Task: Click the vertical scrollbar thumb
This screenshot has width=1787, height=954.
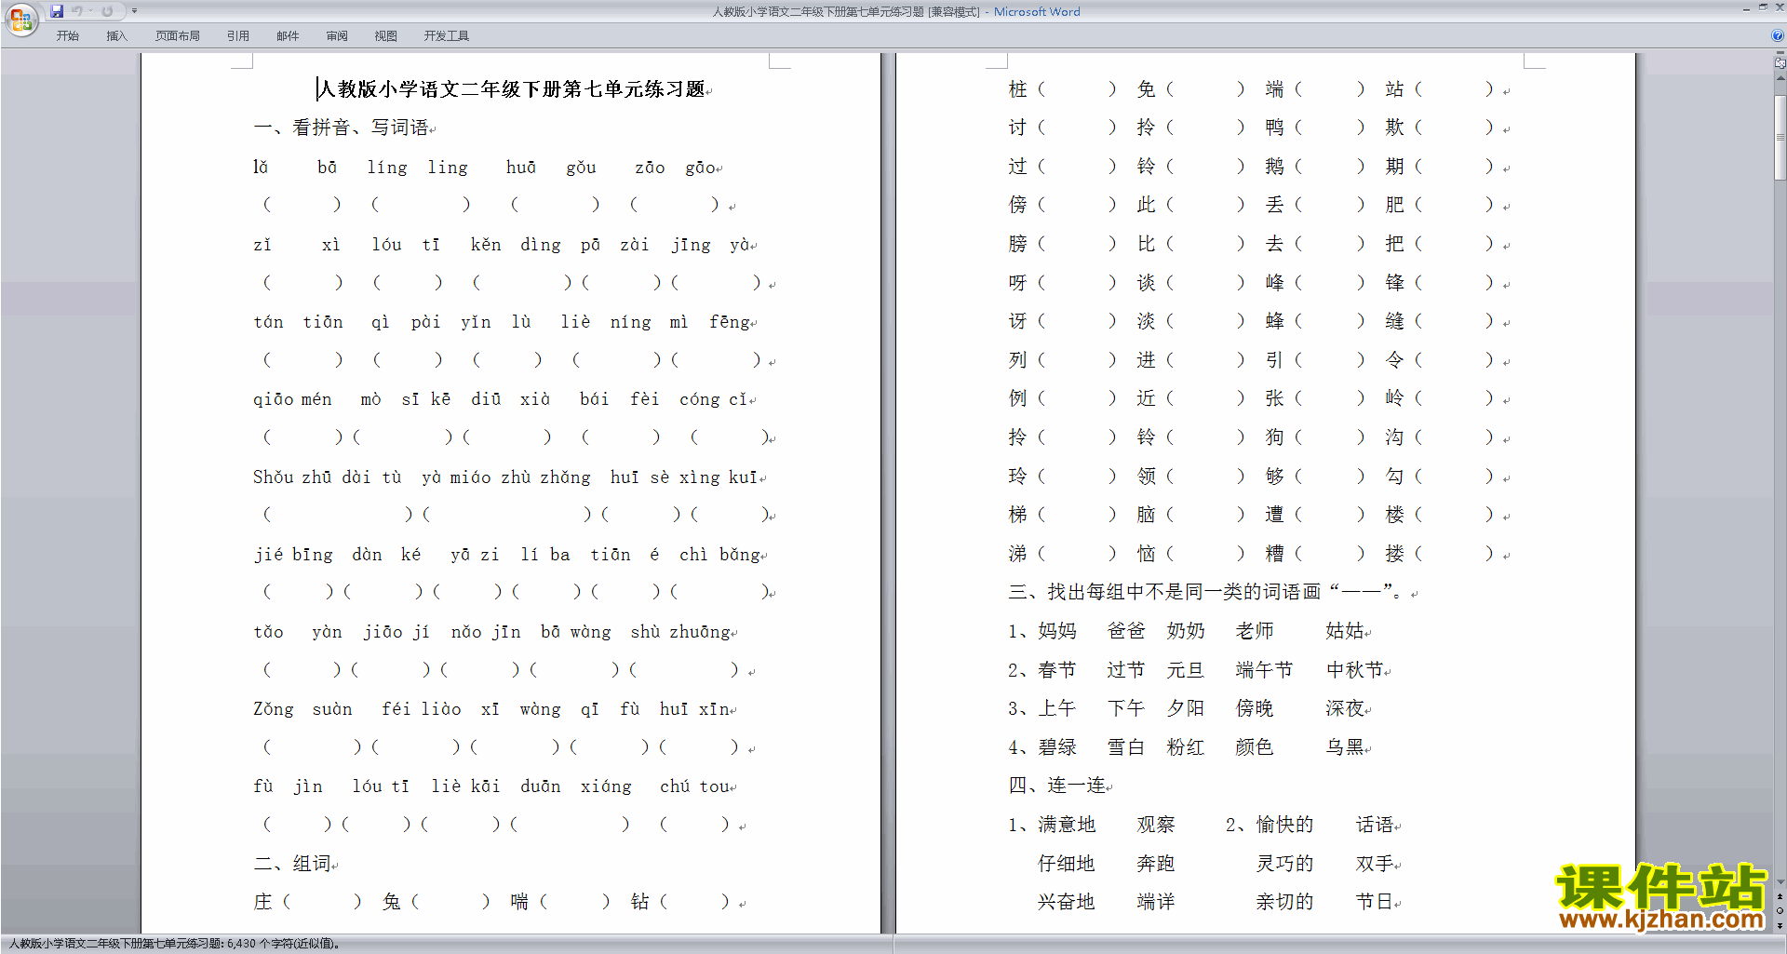Action: click(x=1780, y=137)
